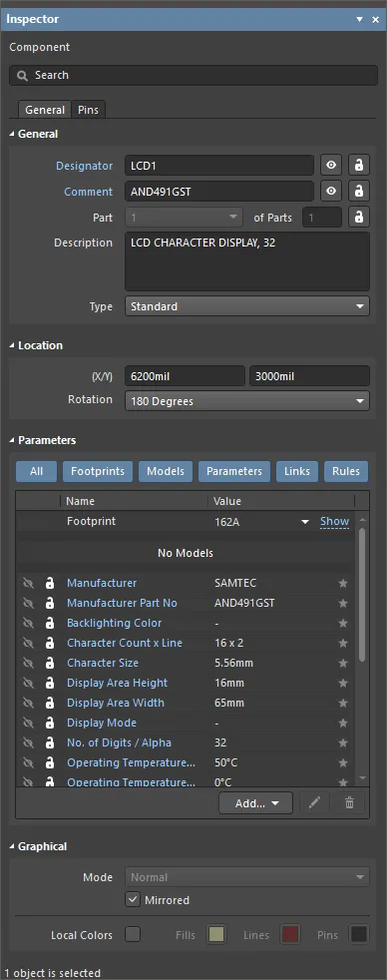
Task: Click the lock icon on Backlighting Color row
Action: pyautogui.click(x=49, y=623)
